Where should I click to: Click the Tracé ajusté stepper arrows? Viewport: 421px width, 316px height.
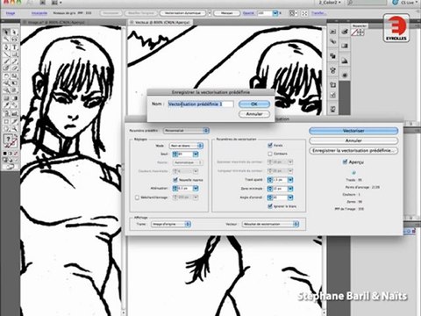(x=270, y=180)
